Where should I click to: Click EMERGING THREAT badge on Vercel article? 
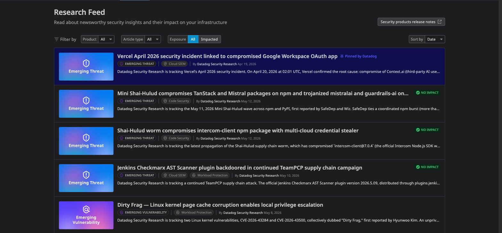click(x=137, y=64)
